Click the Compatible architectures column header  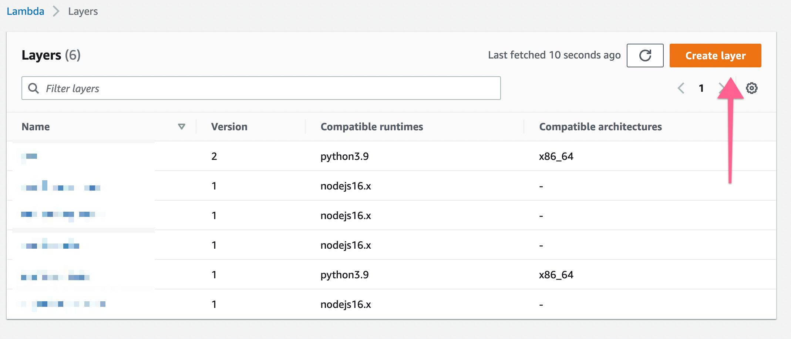(x=600, y=127)
